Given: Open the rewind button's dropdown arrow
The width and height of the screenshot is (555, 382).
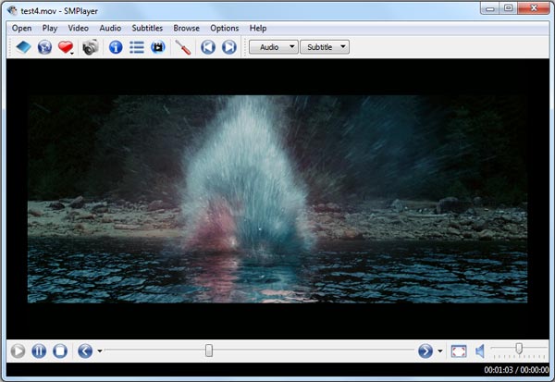Looking at the screenshot, I should pos(100,351).
